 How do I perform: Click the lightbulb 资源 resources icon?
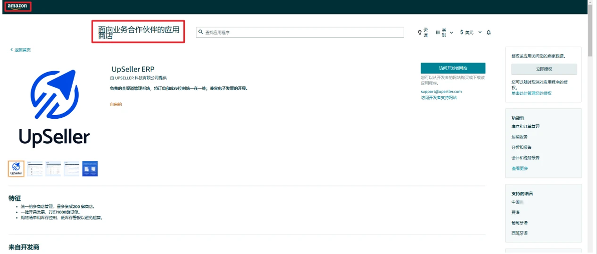420,33
